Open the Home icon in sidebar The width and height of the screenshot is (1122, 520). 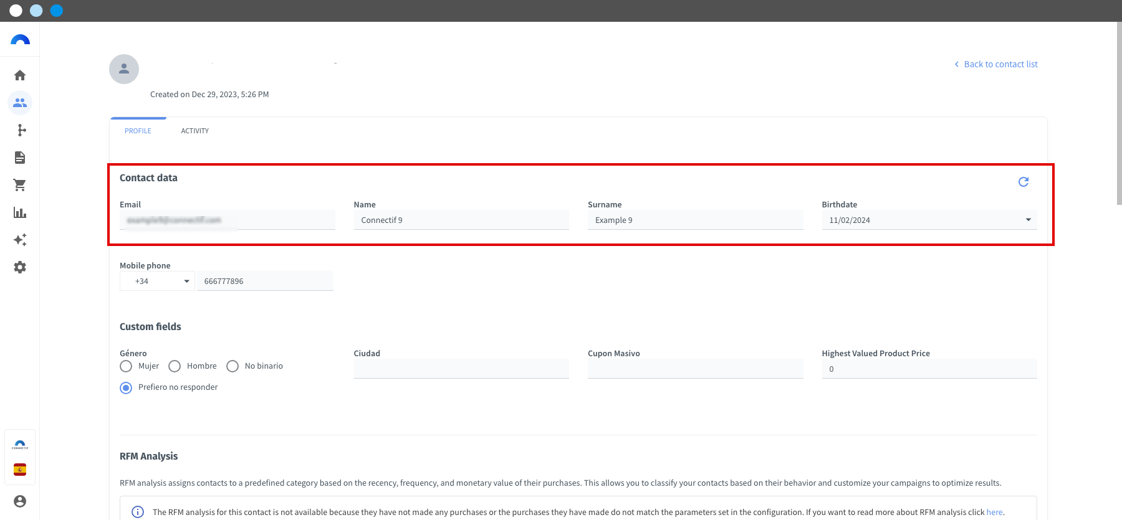tap(20, 75)
